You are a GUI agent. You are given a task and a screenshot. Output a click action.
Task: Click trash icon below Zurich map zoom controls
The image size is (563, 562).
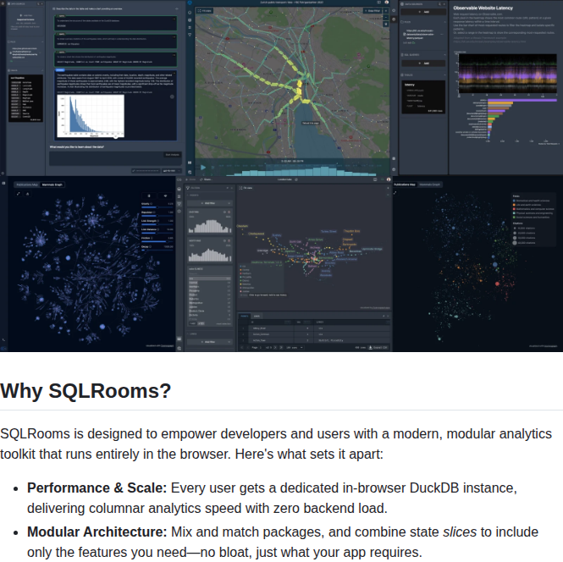point(386,24)
